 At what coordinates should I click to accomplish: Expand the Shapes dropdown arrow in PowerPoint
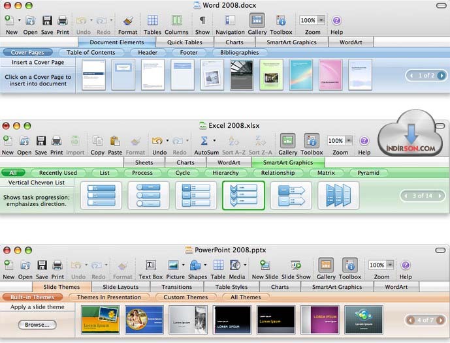pos(205,265)
